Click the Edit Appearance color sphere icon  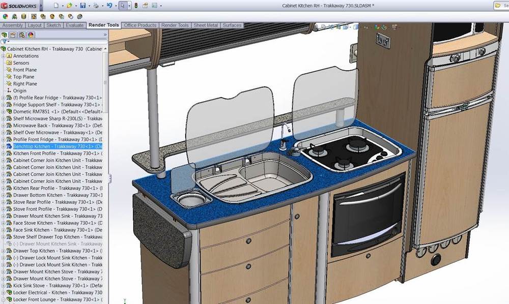pos(5,16)
